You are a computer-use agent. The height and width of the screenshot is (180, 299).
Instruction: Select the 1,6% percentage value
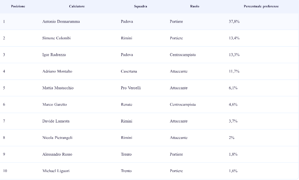click(233, 171)
